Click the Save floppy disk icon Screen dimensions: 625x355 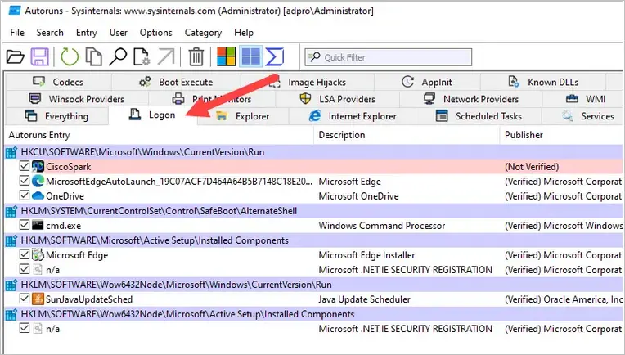[39, 57]
